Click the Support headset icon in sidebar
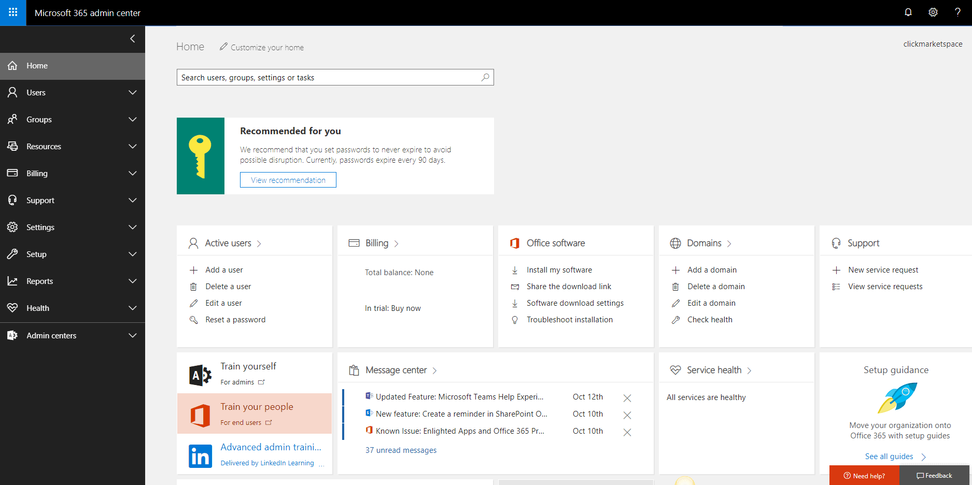This screenshot has width=972, height=485. (x=12, y=200)
